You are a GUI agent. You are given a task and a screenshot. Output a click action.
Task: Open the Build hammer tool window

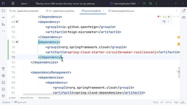[3, 69]
